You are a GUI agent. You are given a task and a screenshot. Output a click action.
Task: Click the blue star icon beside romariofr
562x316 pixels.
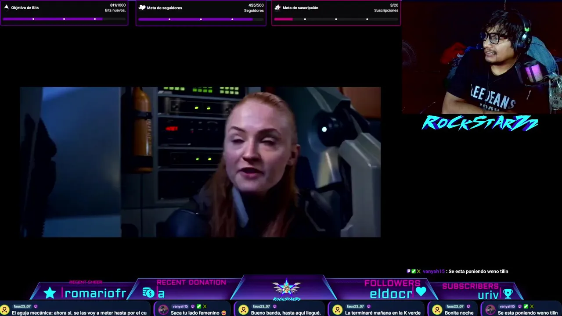click(x=50, y=293)
